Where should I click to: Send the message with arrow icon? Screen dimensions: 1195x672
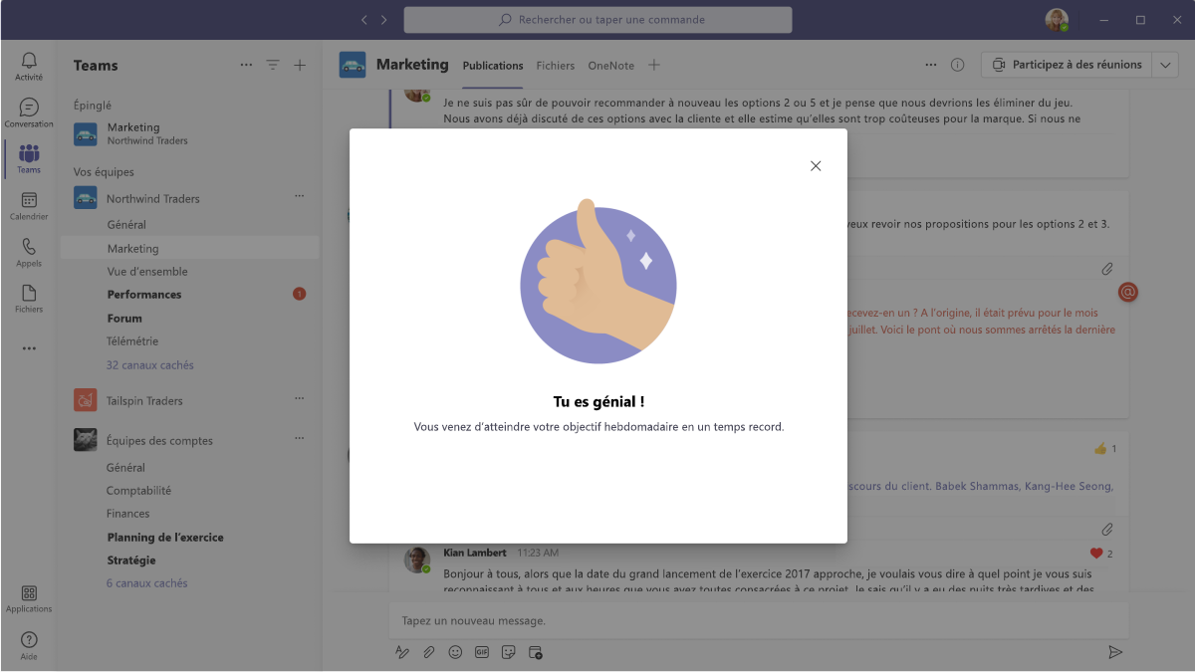pos(1115,652)
